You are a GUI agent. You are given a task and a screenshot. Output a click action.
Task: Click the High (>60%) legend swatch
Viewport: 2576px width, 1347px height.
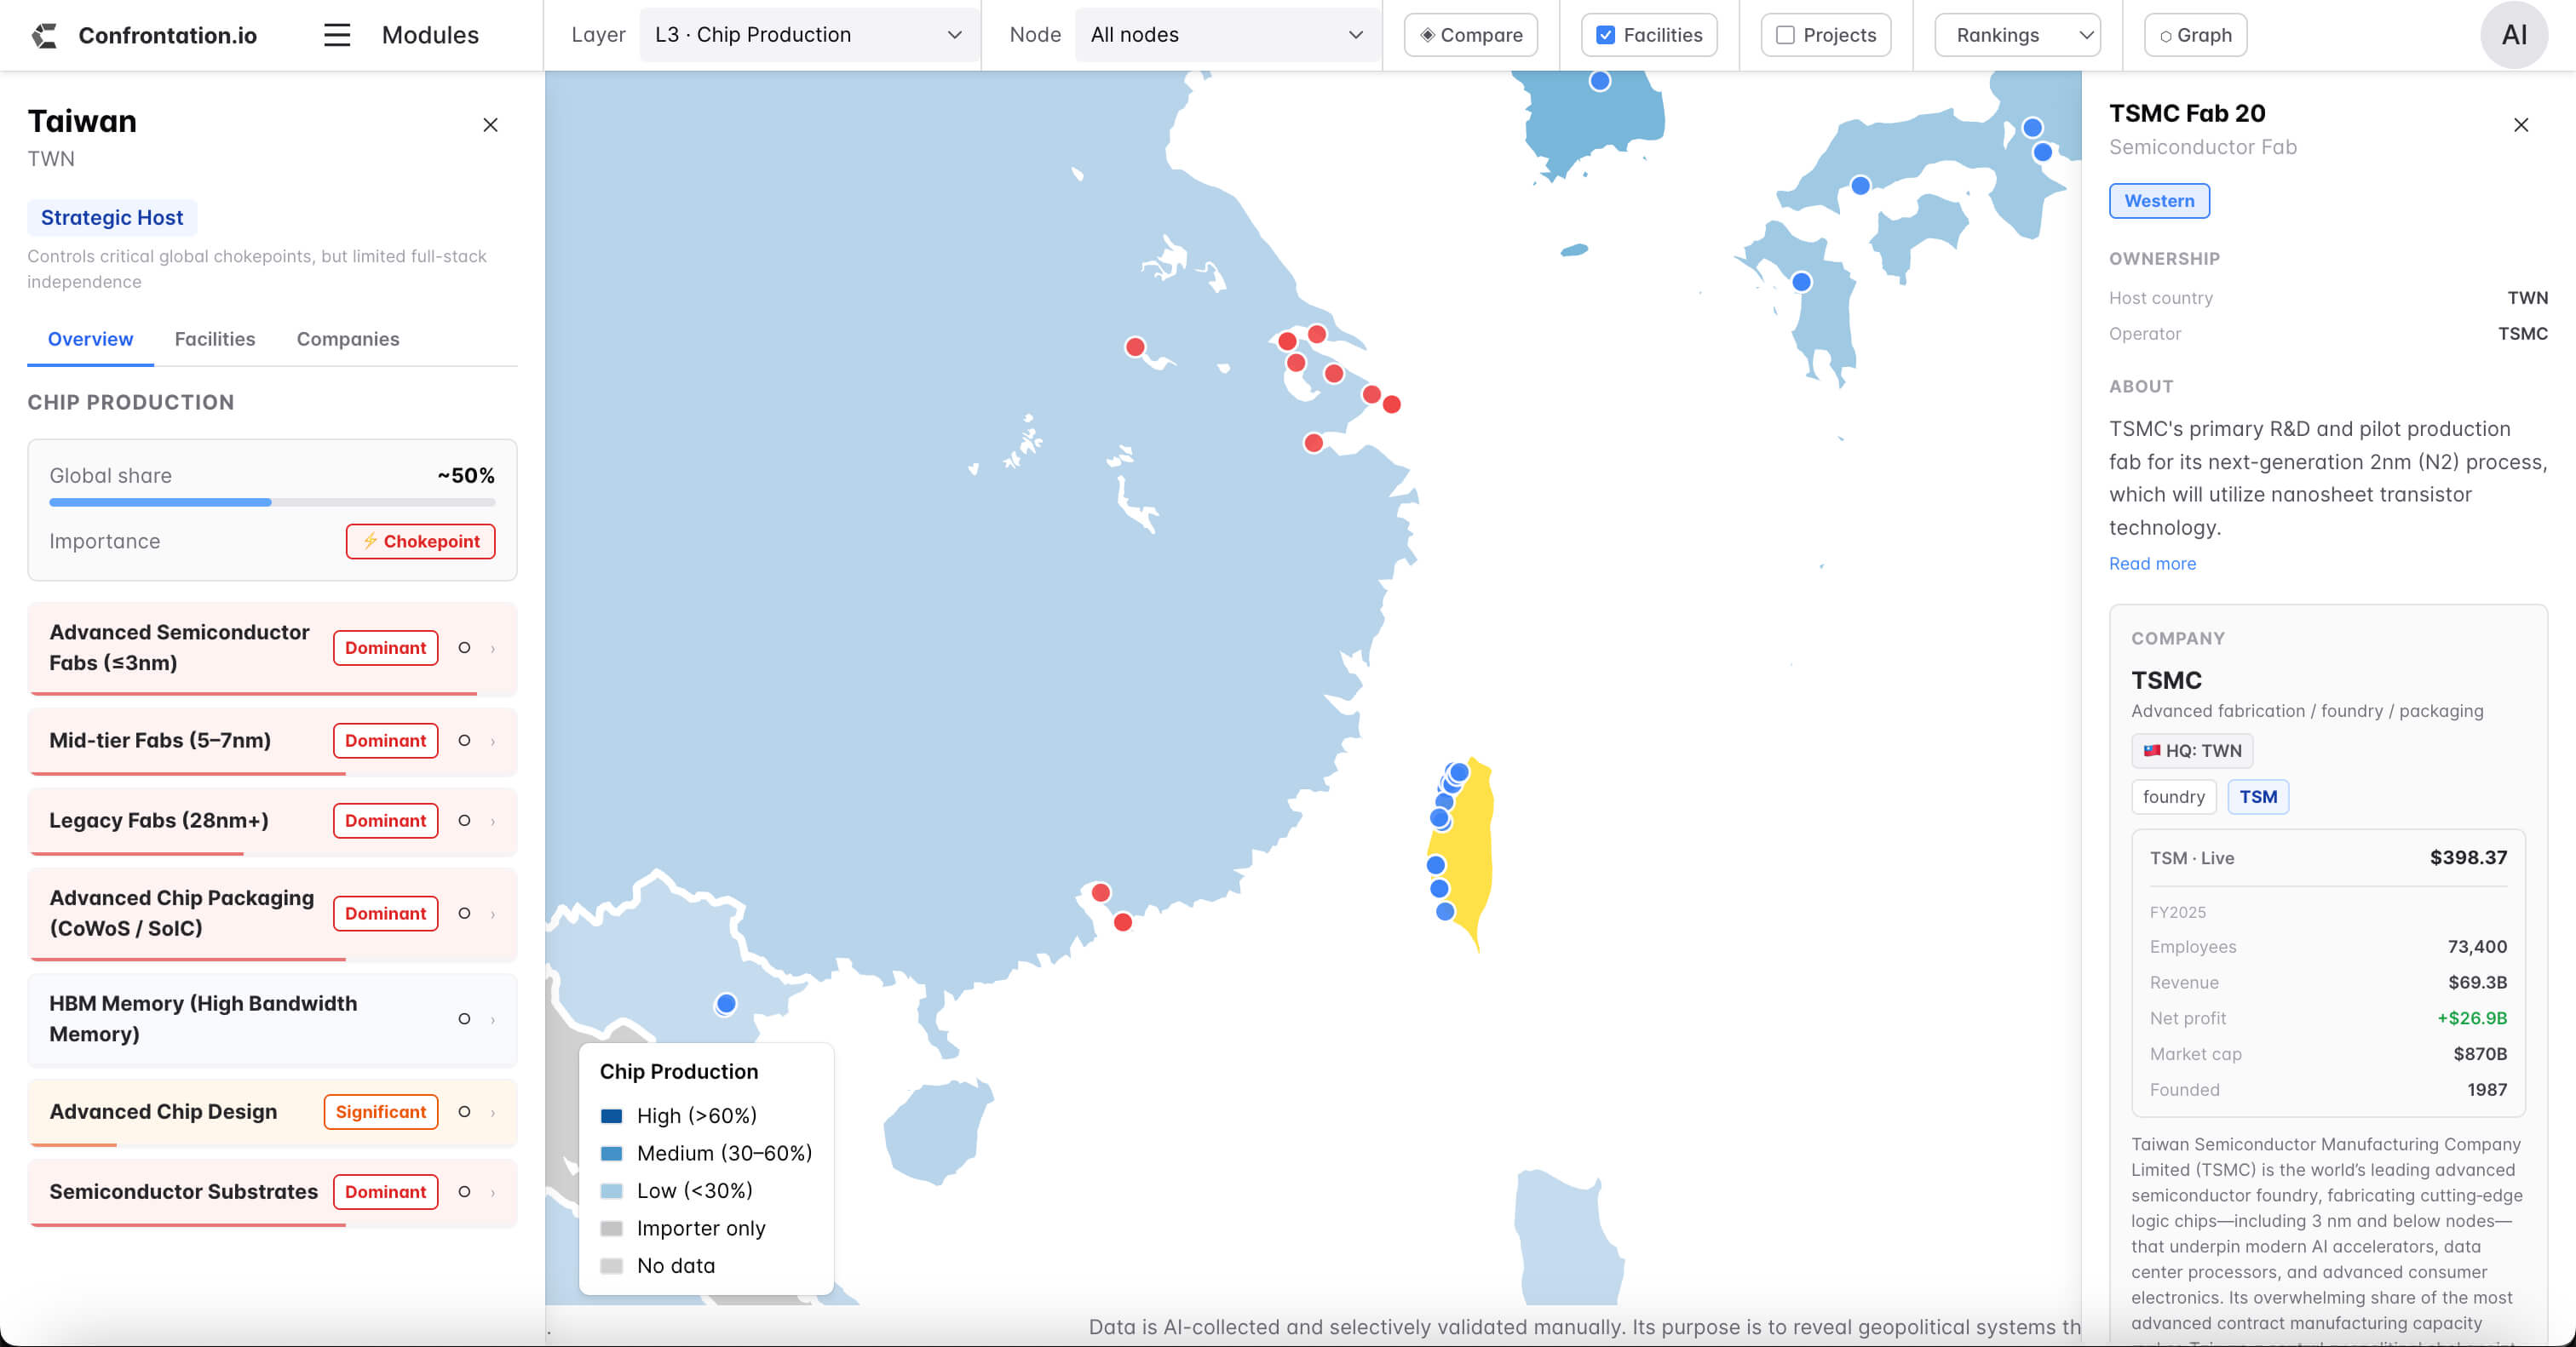coord(611,1116)
